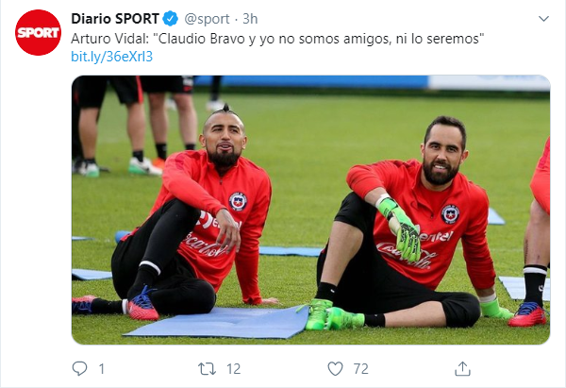Expand the tweet options chevron
The image size is (566, 388).
(x=543, y=19)
